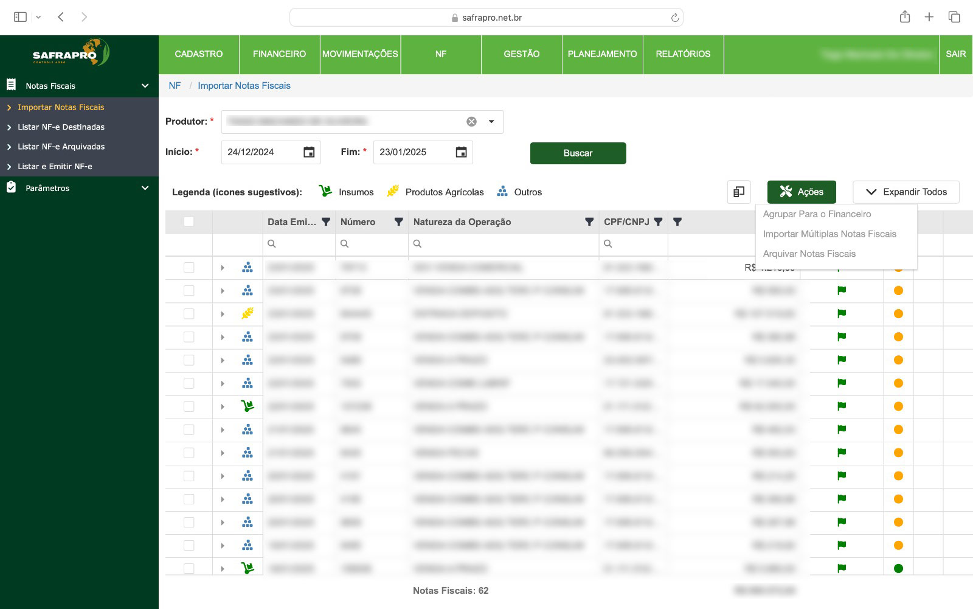
Task: Collapse the Notas Fiscais sidebar section
Action: pos(145,86)
